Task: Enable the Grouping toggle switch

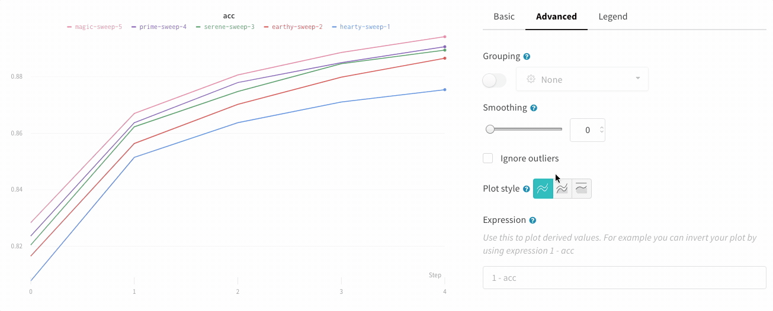Action: (495, 80)
